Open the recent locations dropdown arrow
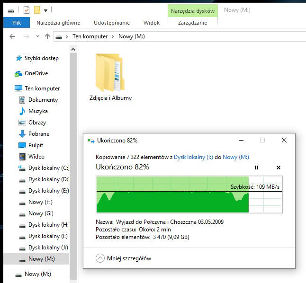 pos(38,36)
